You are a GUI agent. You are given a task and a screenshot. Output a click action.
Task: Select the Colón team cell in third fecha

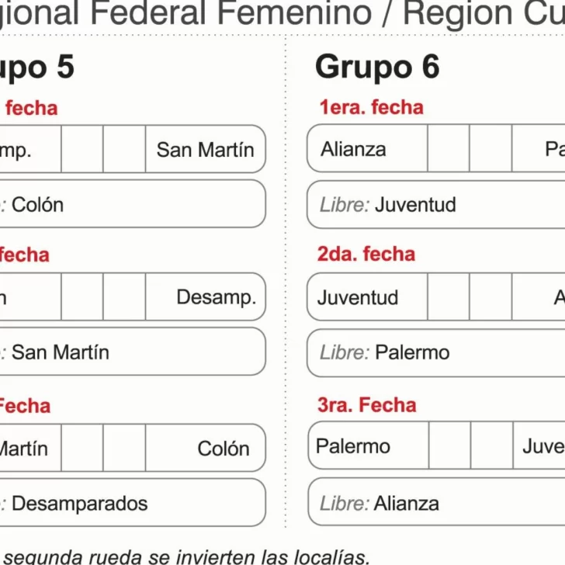(205, 448)
